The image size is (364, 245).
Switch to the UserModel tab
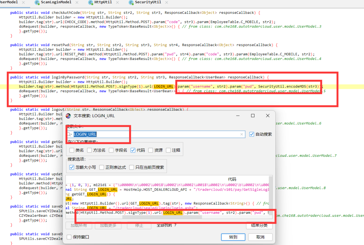click(x=9, y=2)
